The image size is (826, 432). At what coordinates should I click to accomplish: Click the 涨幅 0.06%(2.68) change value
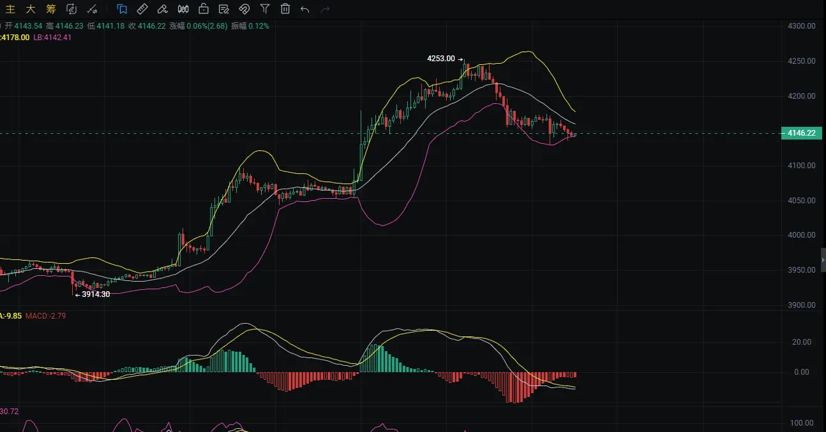click(x=198, y=26)
